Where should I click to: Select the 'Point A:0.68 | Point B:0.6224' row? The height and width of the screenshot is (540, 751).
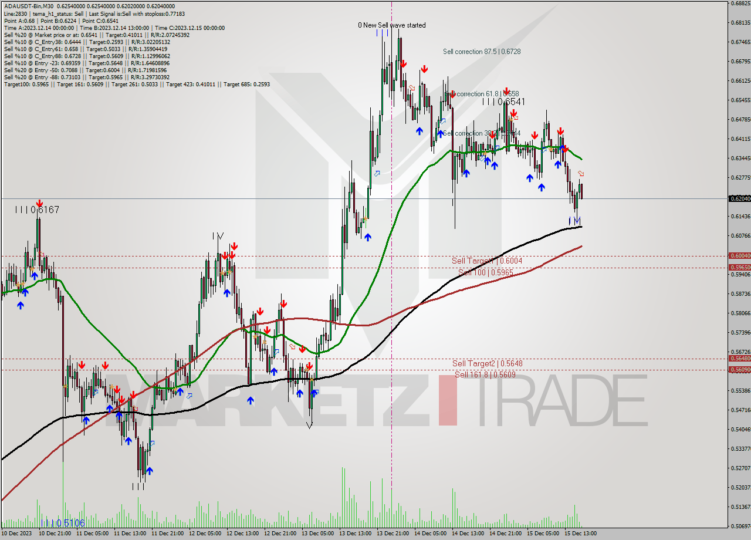61,21
